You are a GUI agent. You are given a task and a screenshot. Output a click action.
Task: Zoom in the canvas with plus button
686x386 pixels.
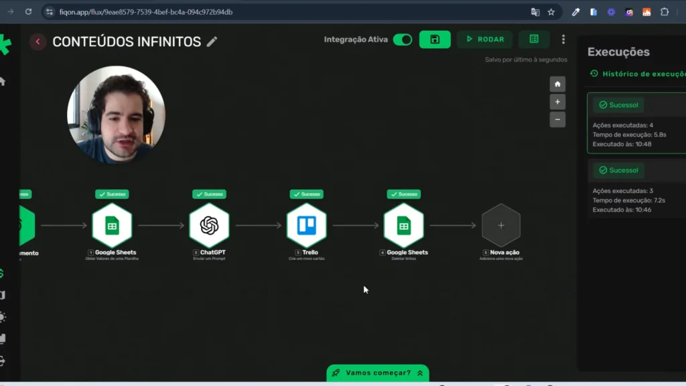click(557, 102)
